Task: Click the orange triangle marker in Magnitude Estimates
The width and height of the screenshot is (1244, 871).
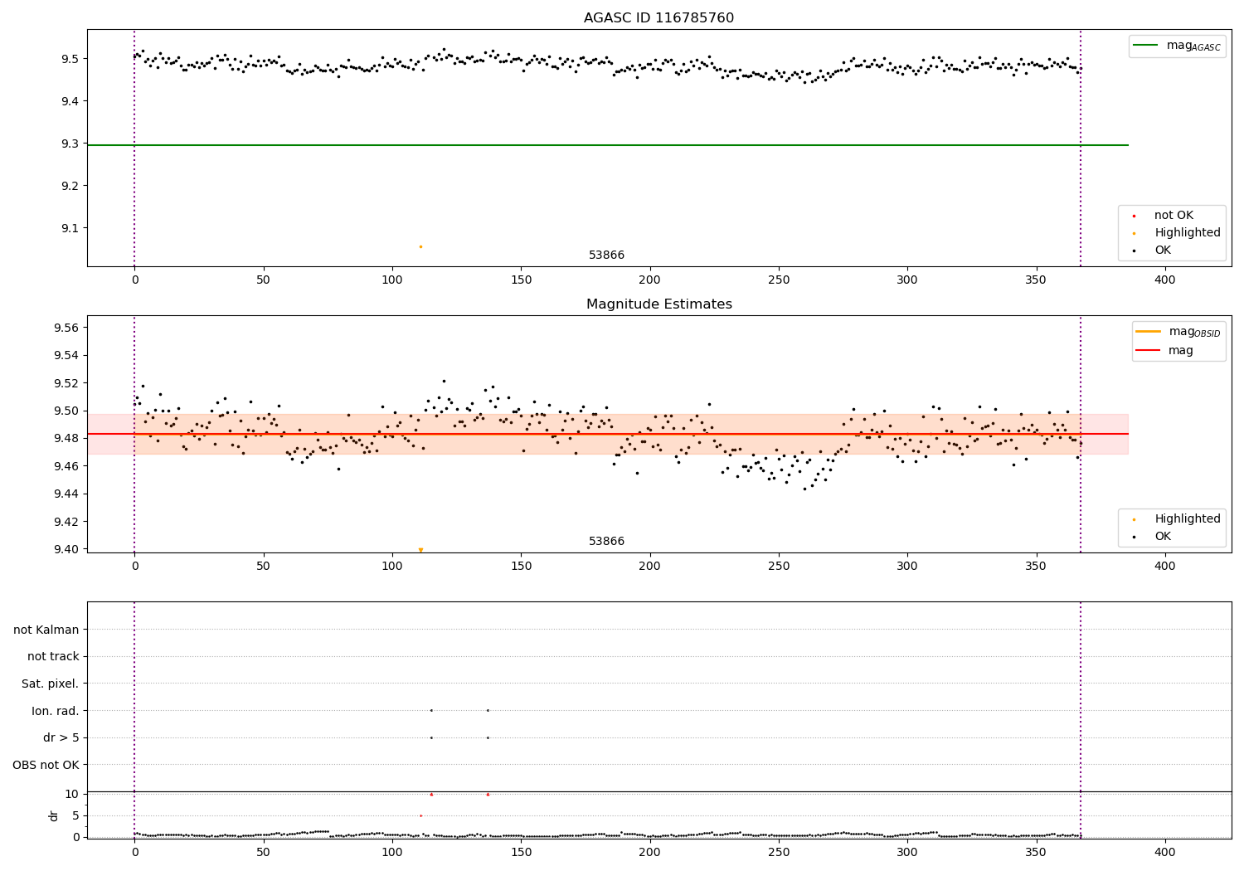Action: (x=420, y=549)
